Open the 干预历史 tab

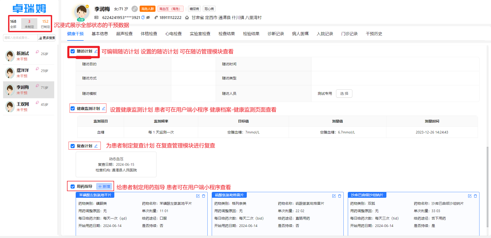click(374, 34)
